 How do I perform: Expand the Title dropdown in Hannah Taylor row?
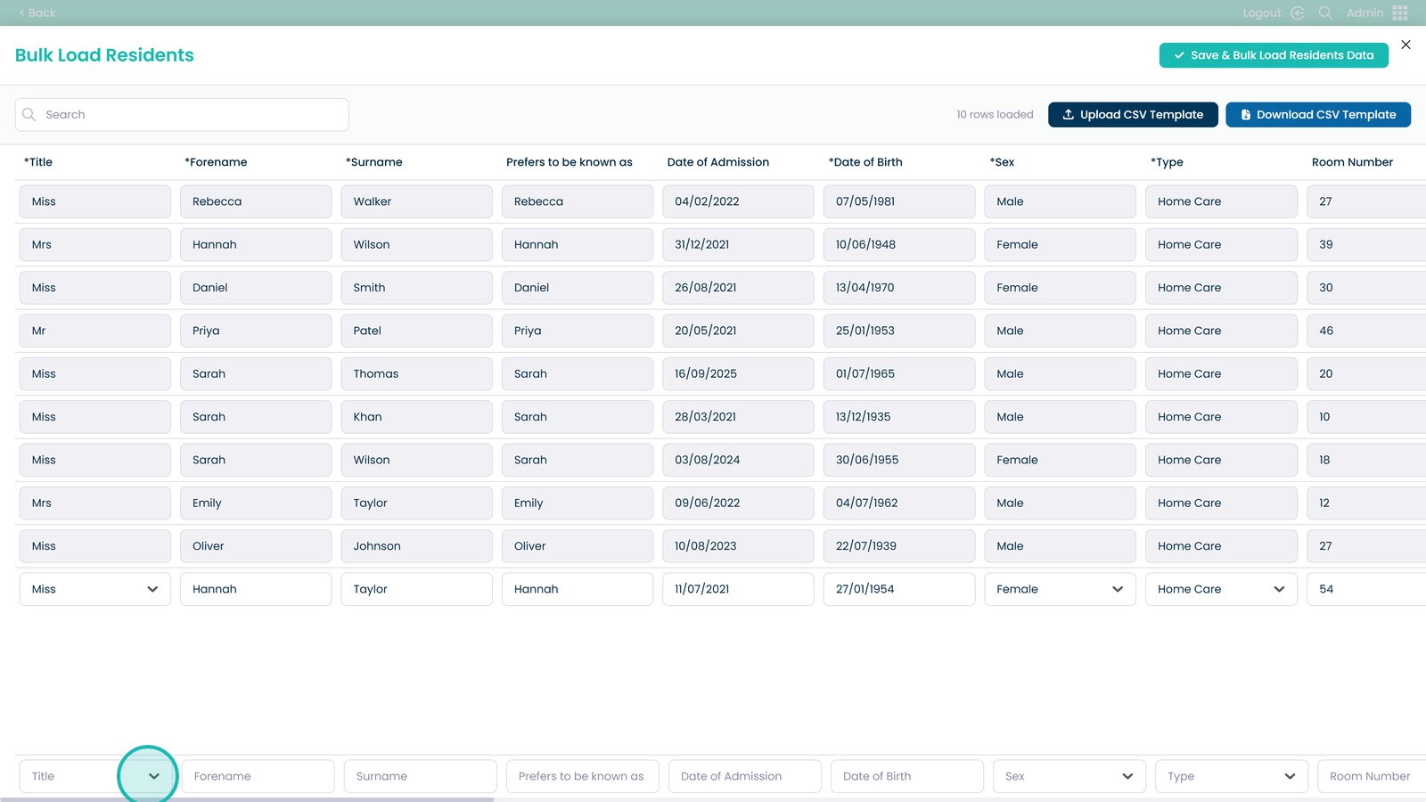coord(152,589)
